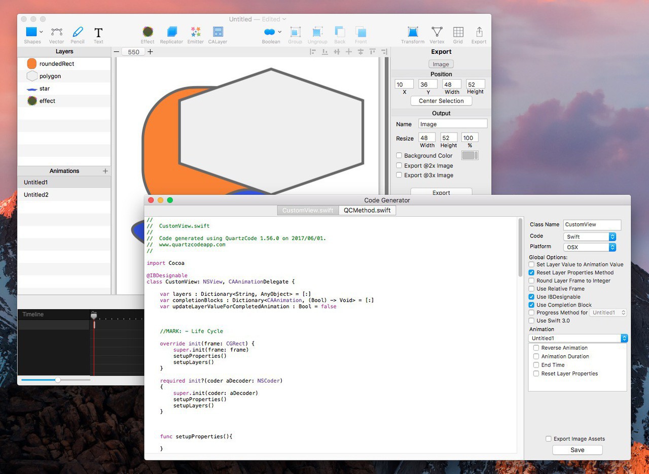Screen dimensions: 649x474
Task: Add an Emitter layer
Action: pos(195,32)
